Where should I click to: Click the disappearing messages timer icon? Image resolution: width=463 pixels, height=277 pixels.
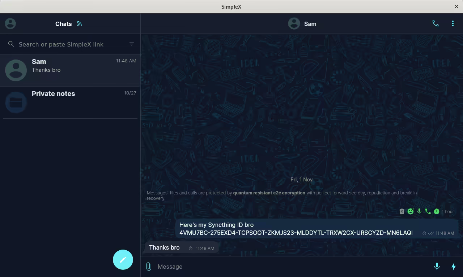click(x=437, y=212)
